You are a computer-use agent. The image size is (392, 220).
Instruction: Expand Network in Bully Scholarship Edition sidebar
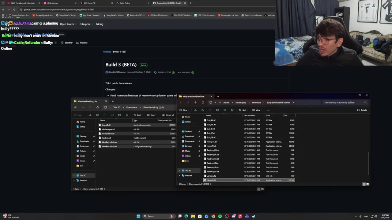click(179, 175)
